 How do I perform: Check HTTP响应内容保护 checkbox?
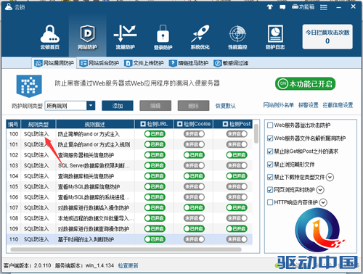click(270, 202)
